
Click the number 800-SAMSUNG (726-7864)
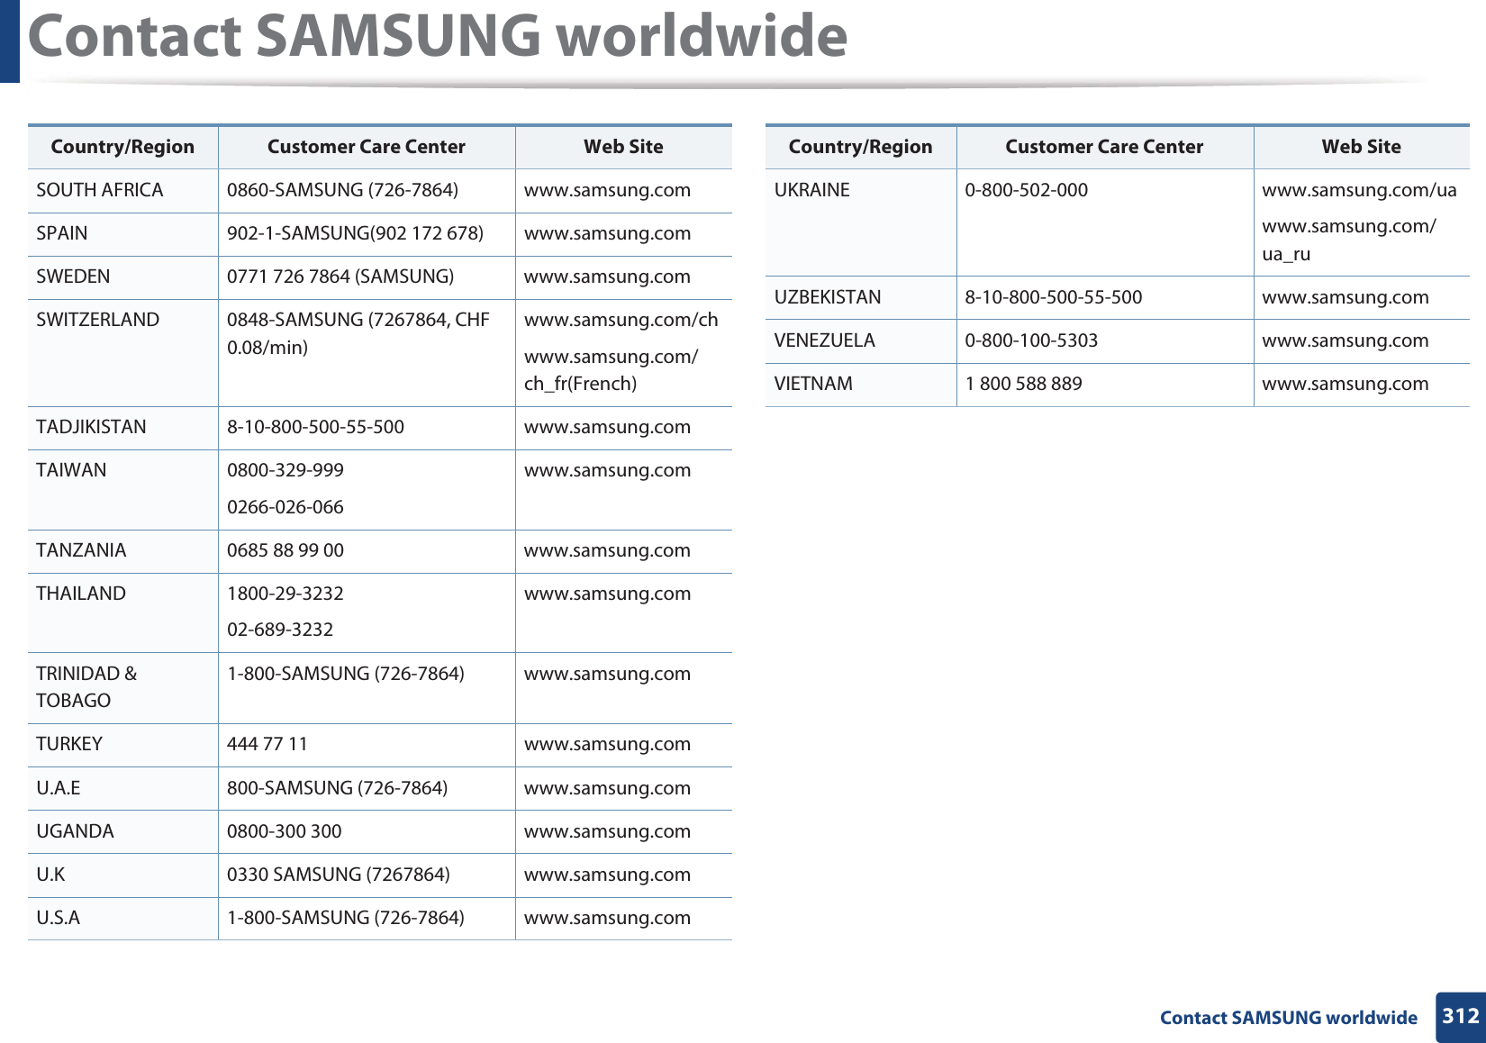(337, 788)
